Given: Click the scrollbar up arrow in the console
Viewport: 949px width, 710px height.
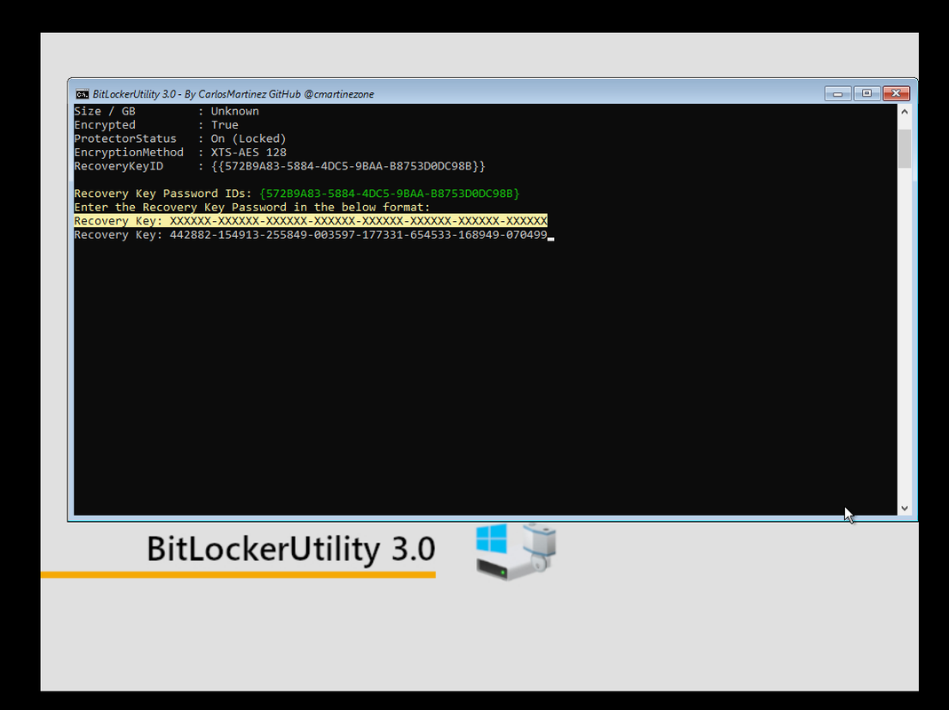Looking at the screenshot, I should coord(905,111).
